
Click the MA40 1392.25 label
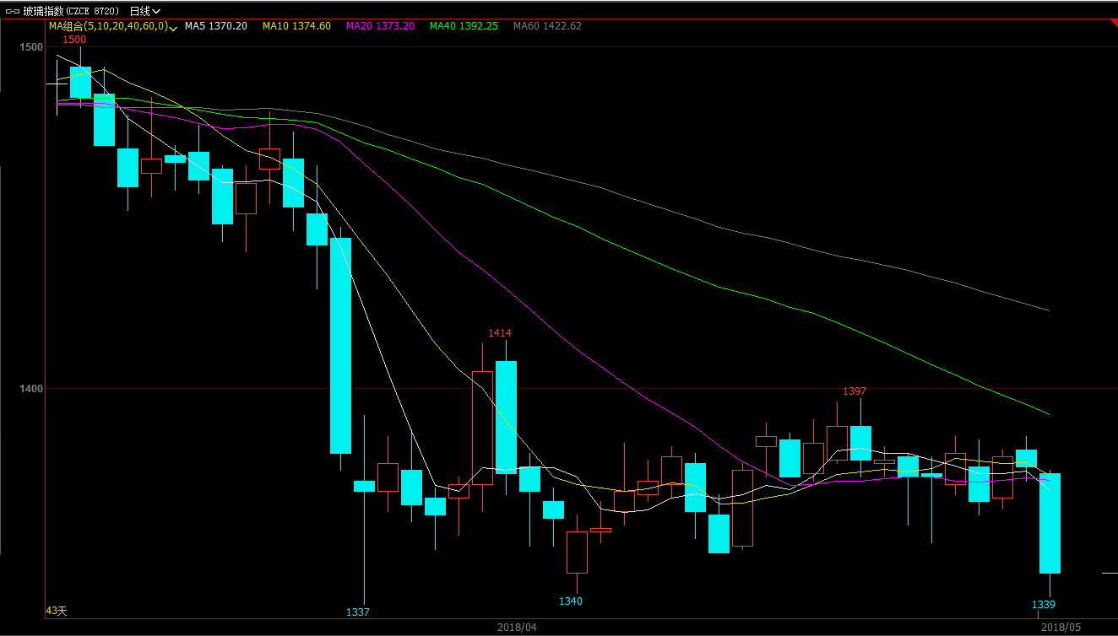464,26
